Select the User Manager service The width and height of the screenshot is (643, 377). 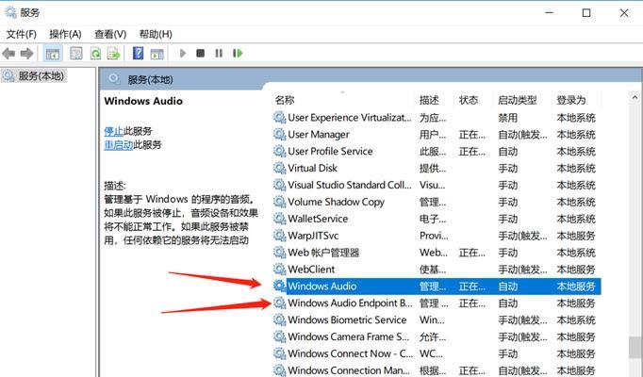(437, 135)
